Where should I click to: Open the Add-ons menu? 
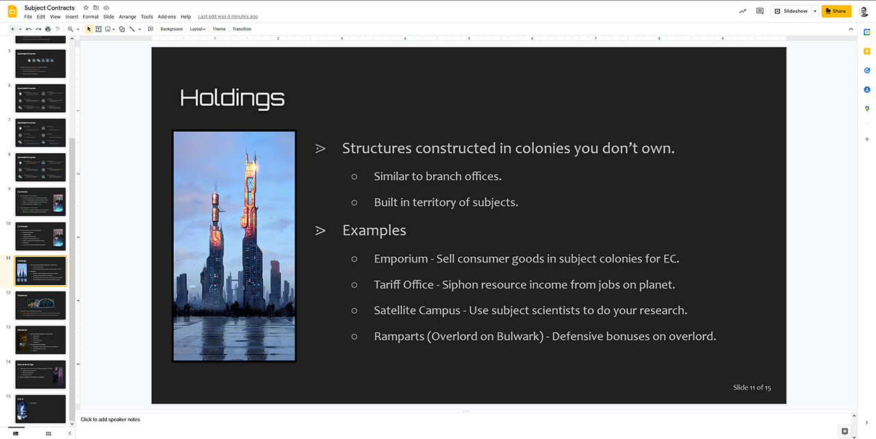167,16
